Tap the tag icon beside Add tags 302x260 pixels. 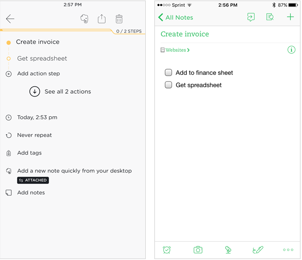click(x=8, y=153)
